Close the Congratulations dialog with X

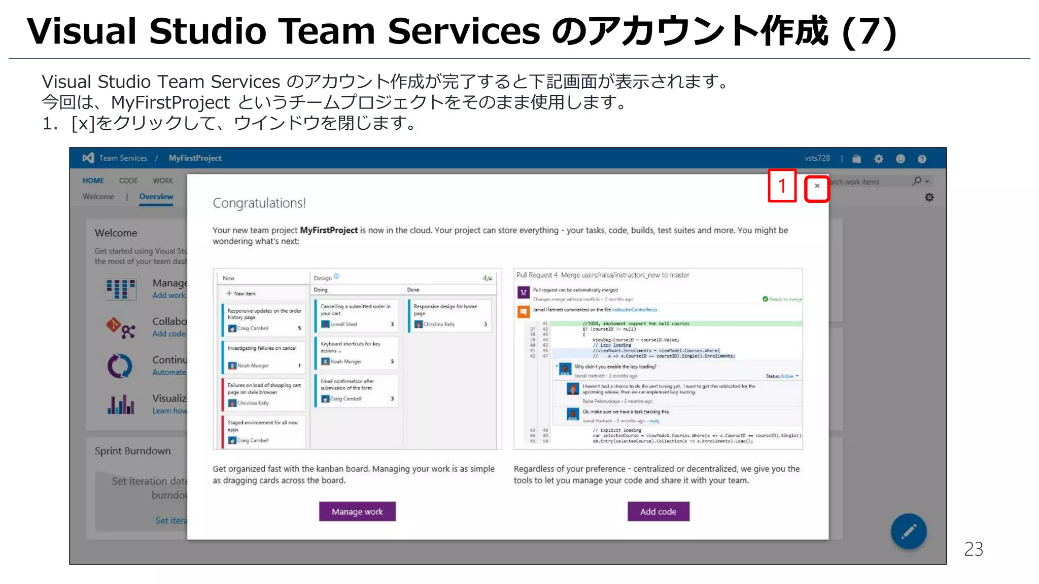817,186
